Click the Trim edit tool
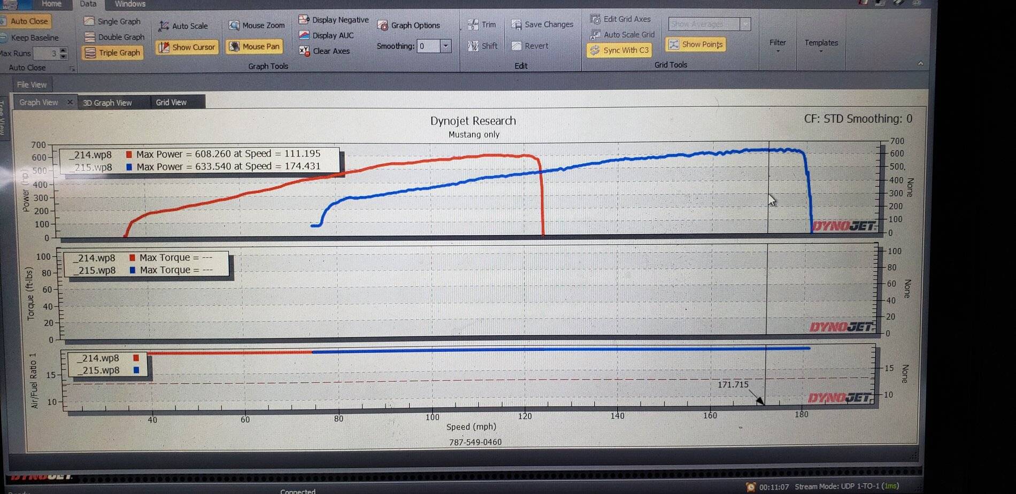This screenshot has width=1016, height=494. [x=482, y=25]
